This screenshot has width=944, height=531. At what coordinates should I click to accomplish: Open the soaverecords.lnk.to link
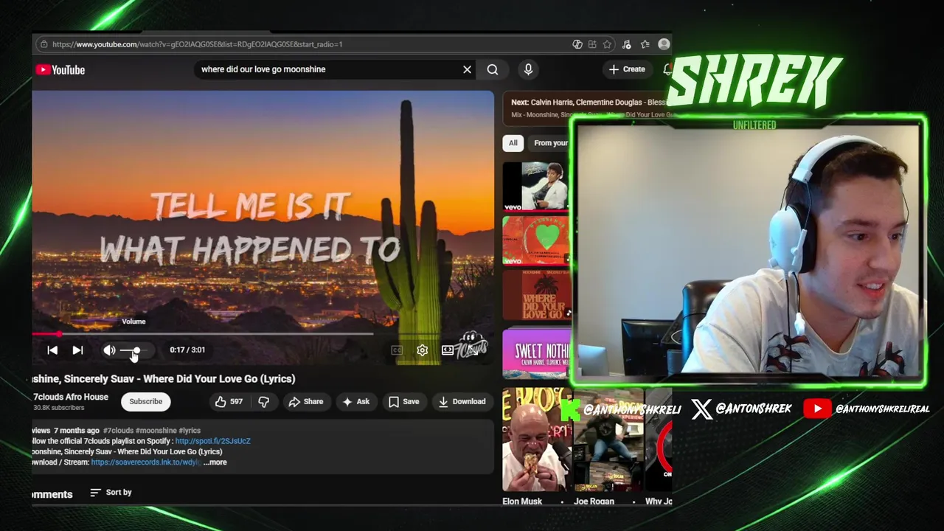(x=146, y=462)
